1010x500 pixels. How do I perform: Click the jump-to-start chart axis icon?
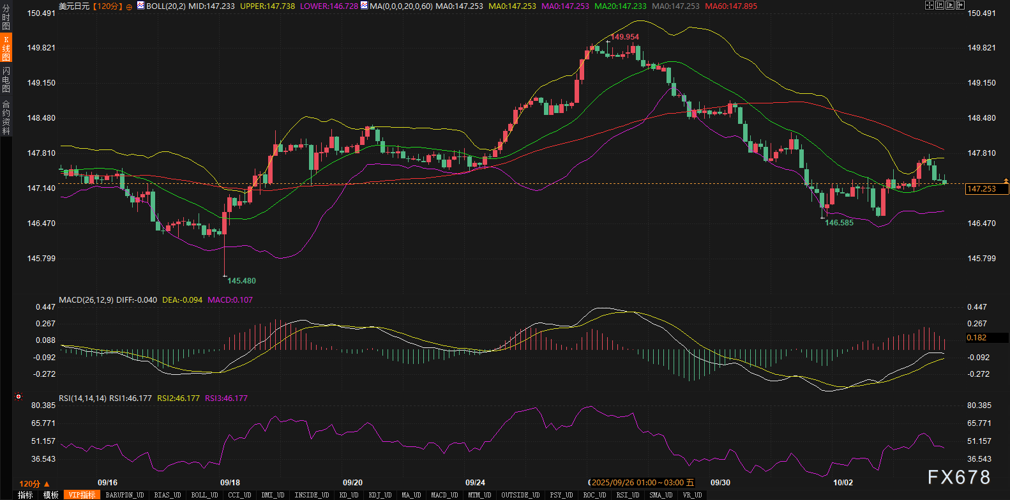point(940,5)
